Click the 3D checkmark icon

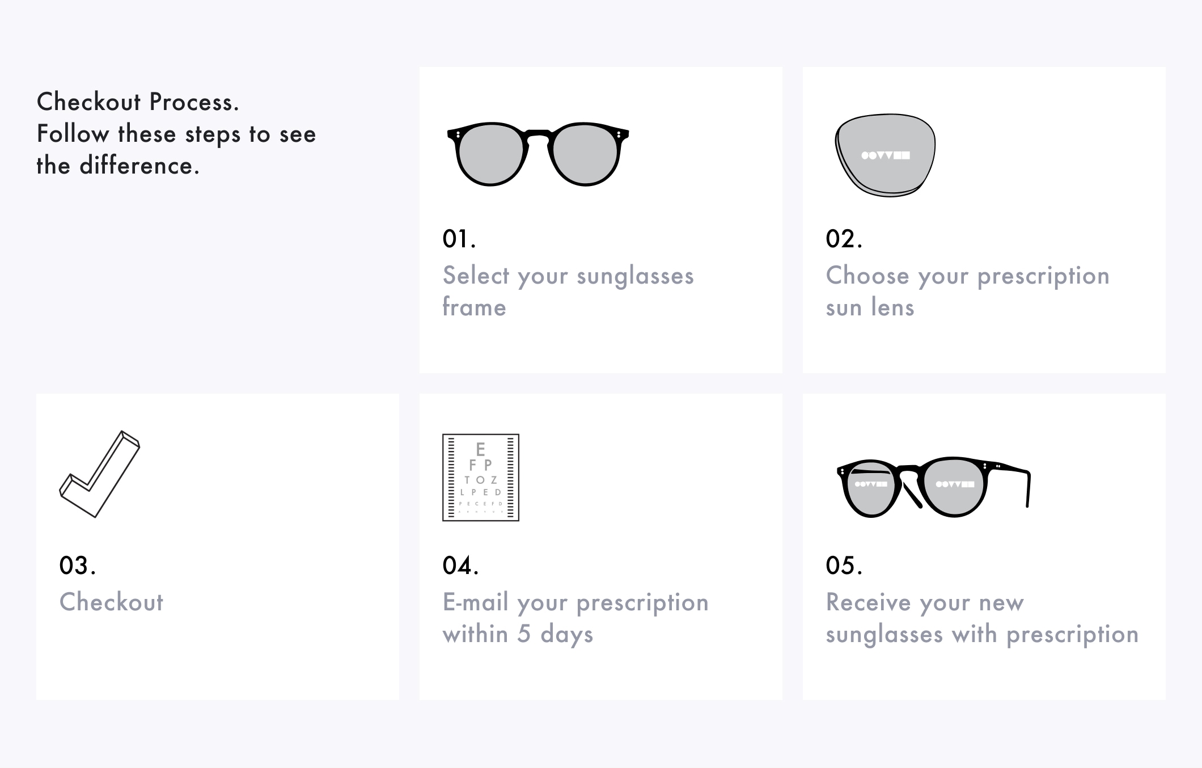pos(100,474)
